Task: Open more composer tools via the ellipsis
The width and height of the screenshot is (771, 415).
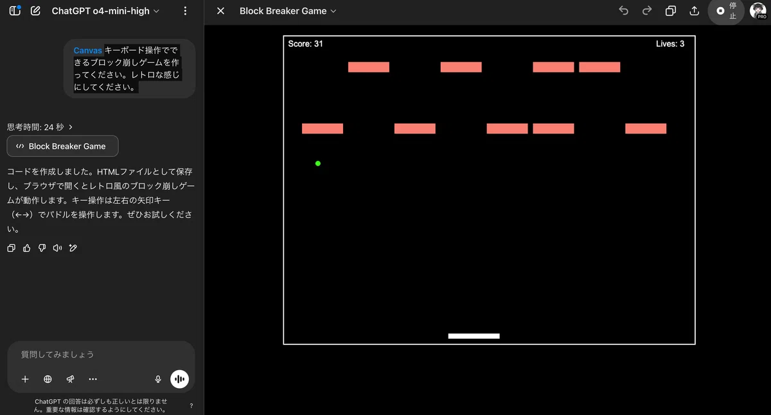Action: [93, 379]
